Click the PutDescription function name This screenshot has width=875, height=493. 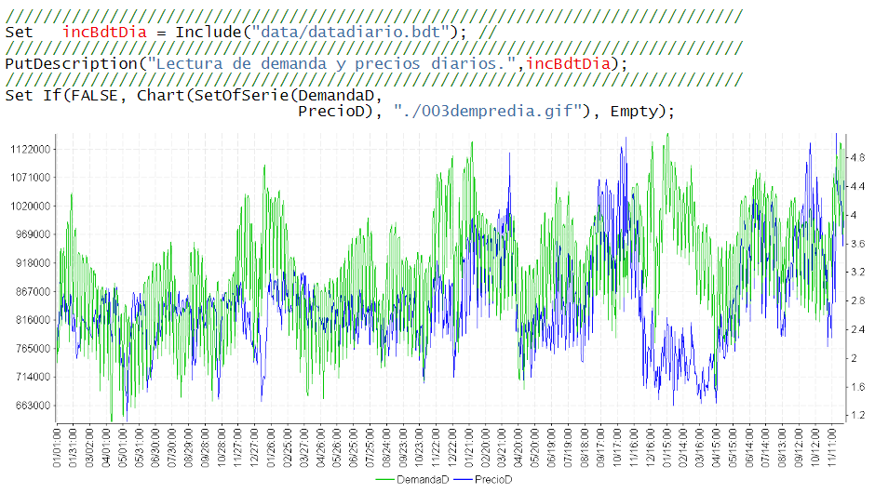(x=72, y=63)
